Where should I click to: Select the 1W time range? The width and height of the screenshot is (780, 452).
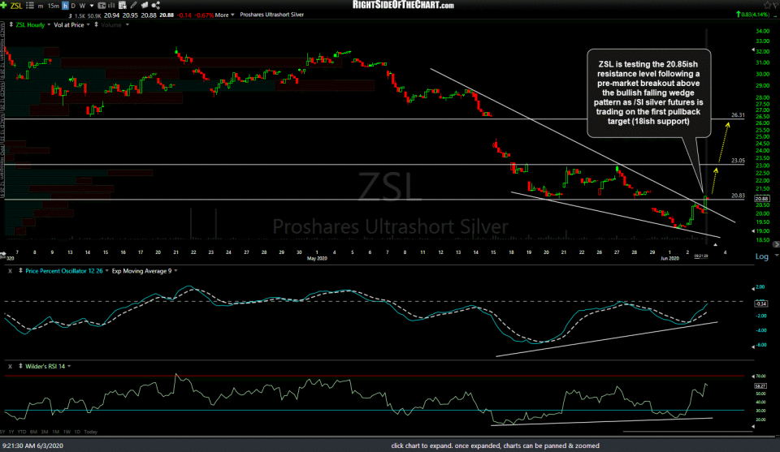coord(67,433)
